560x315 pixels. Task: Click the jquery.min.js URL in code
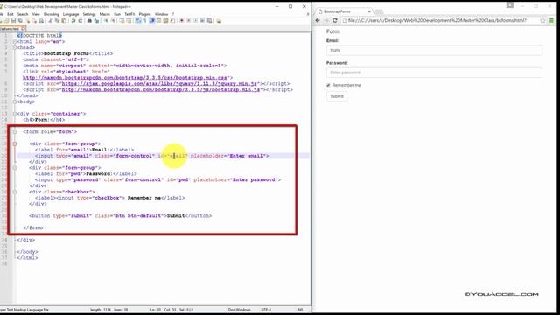tap(159, 84)
